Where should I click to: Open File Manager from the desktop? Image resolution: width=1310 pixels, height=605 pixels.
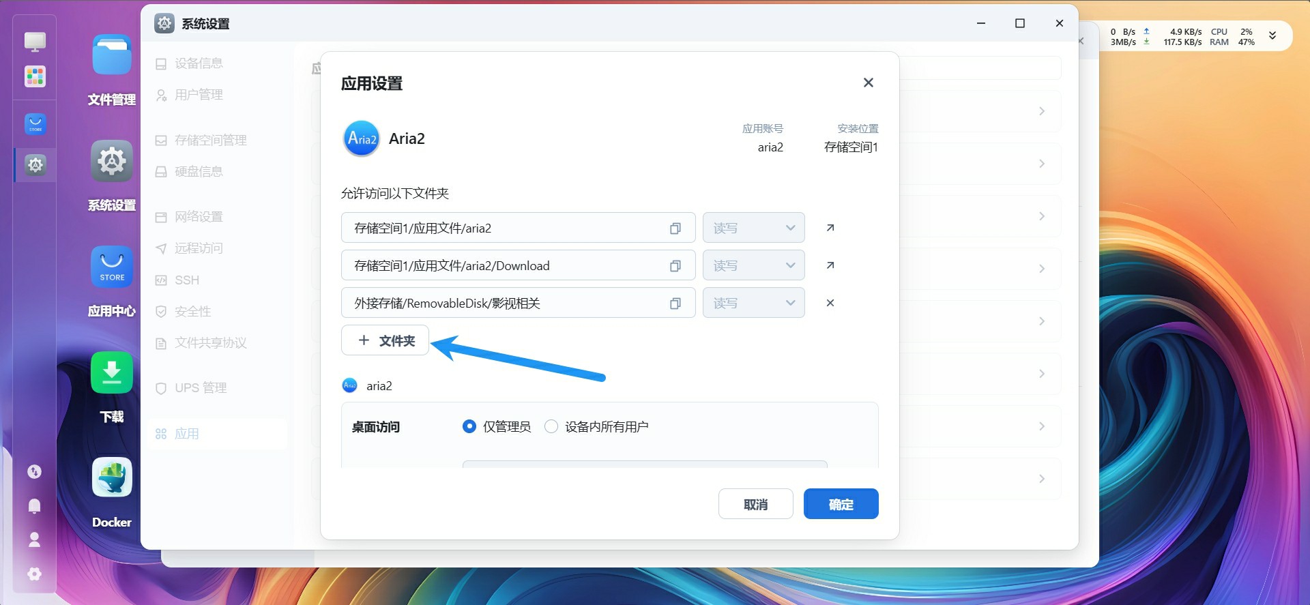[112, 55]
